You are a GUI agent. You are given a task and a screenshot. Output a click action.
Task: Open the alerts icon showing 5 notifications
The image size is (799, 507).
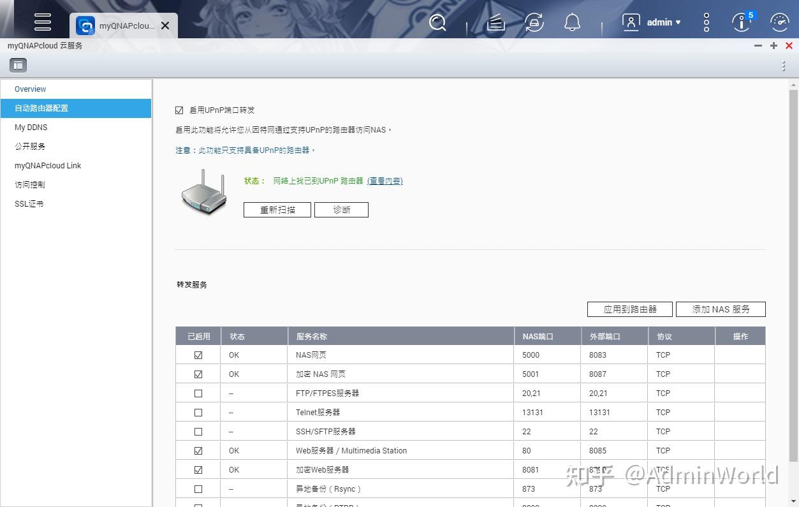(740, 23)
